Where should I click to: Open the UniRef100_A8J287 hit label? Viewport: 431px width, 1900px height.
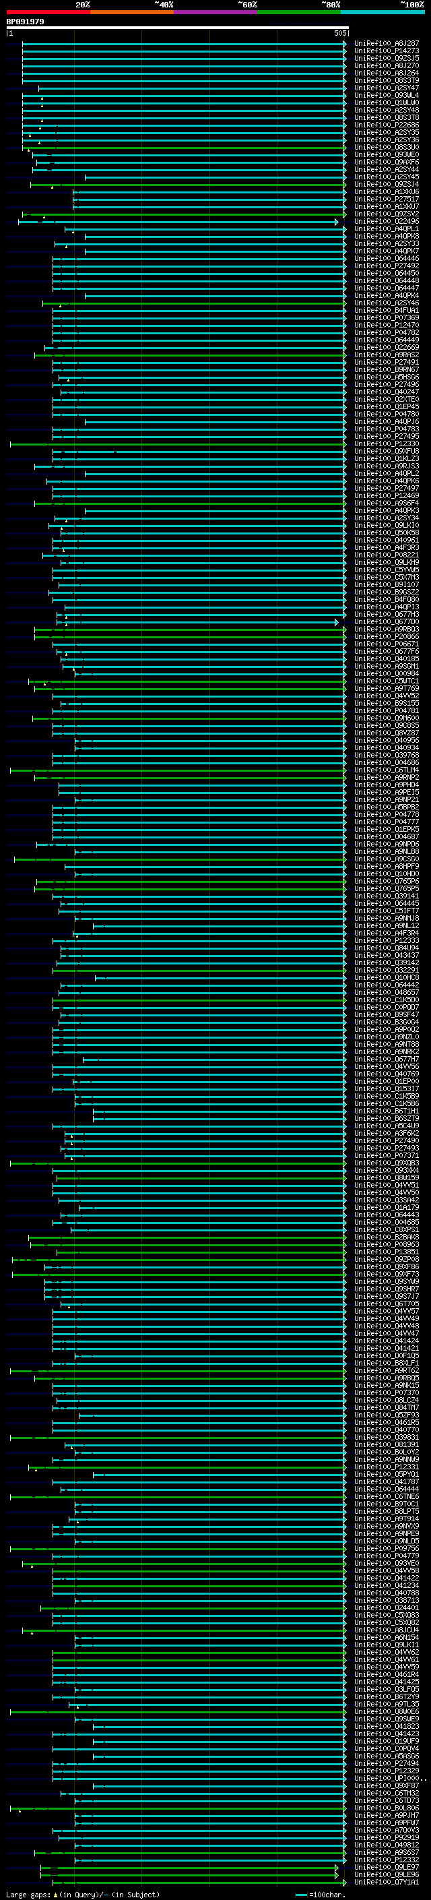[387, 44]
